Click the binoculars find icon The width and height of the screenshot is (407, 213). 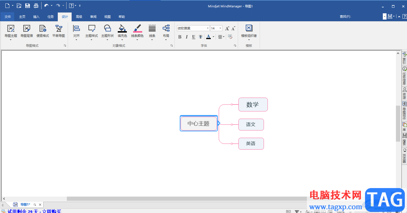pos(390,17)
